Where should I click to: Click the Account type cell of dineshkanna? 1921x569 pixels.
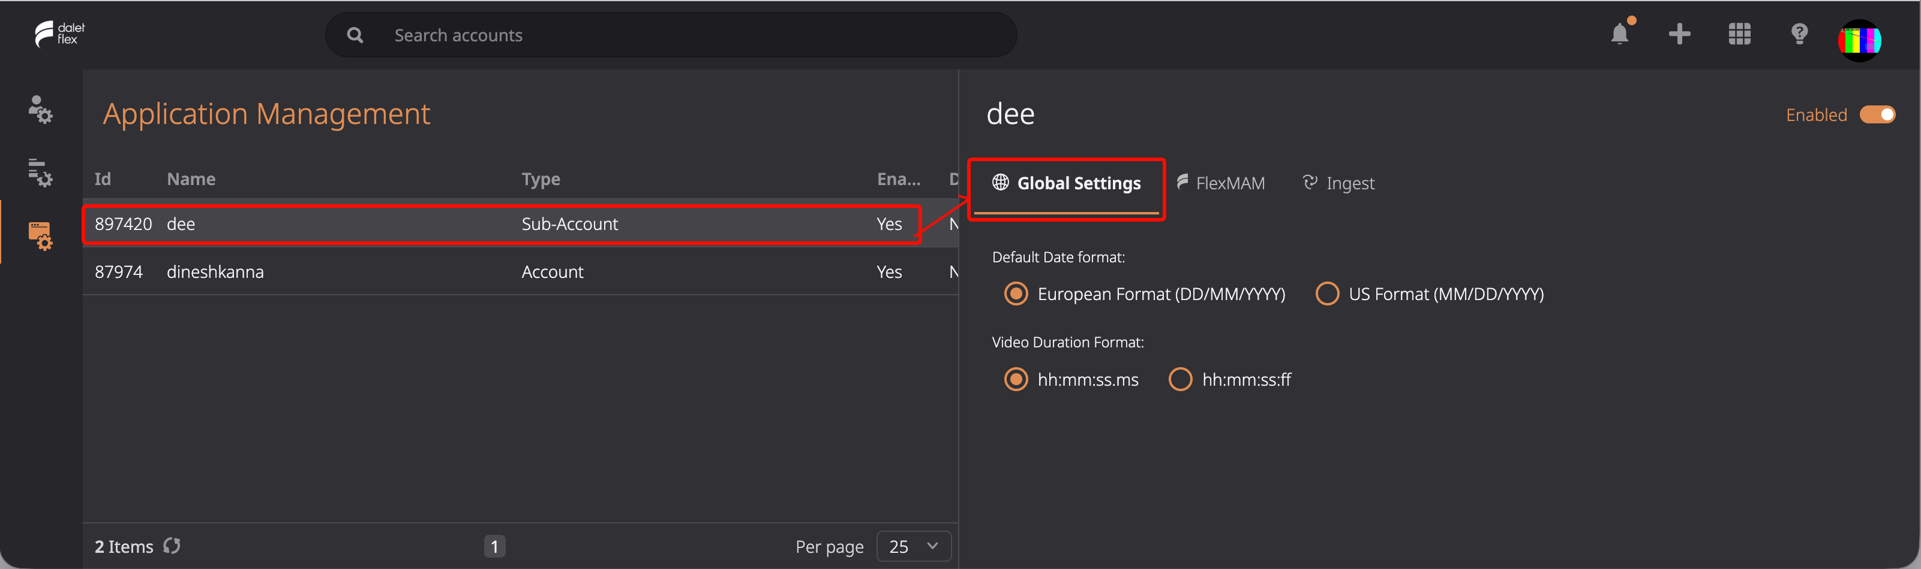553,272
